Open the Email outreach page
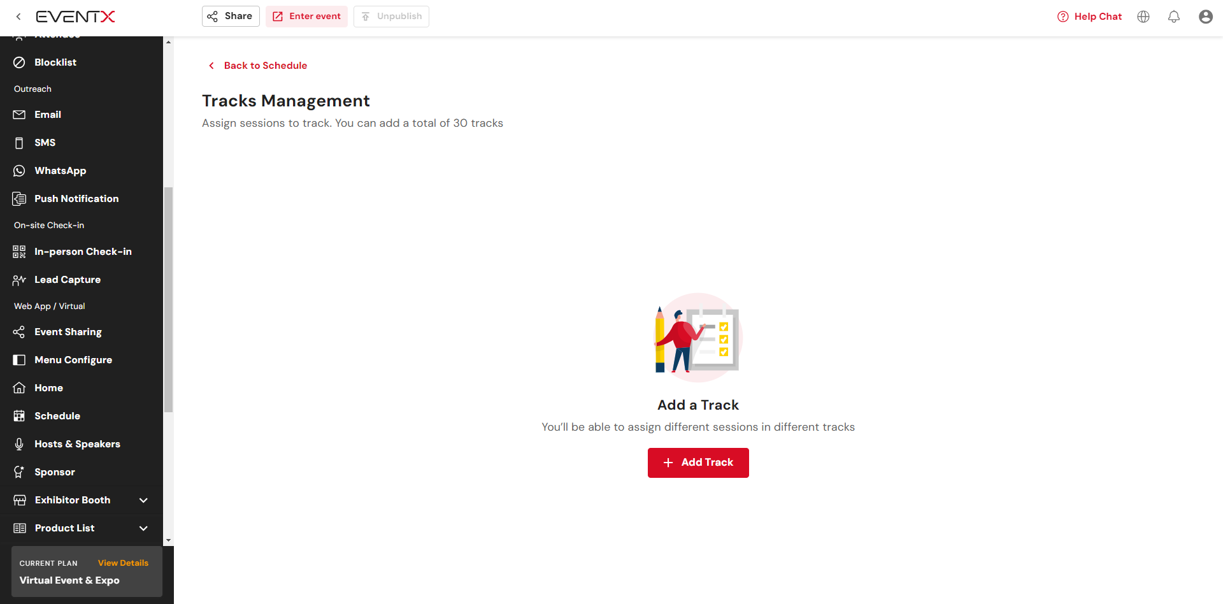1223x604 pixels. (x=82, y=115)
